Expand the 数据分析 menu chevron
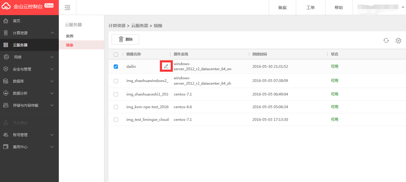Image resolution: width=406 pixels, height=182 pixels. coord(52,93)
